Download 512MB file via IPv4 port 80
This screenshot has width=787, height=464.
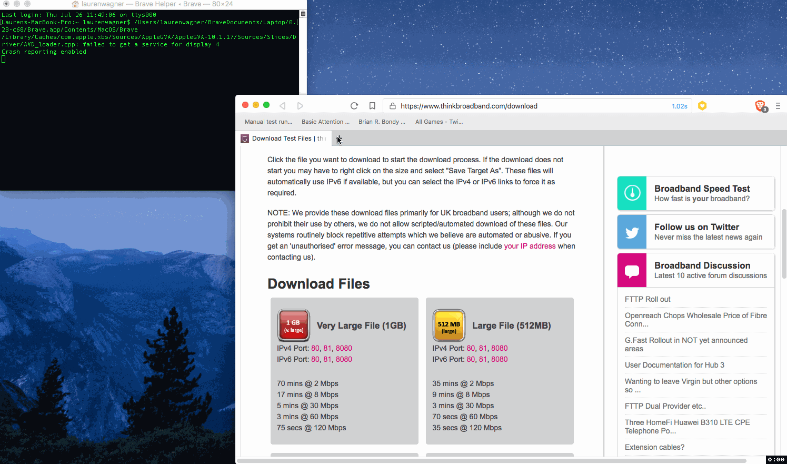(471, 348)
